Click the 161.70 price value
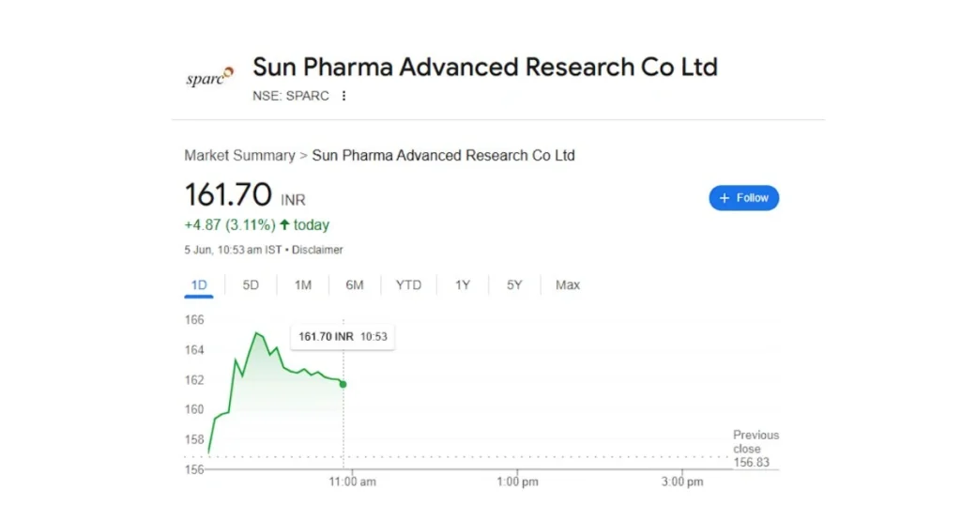The height and width of the screenshot is (505, 961). (x=228, y=195)
